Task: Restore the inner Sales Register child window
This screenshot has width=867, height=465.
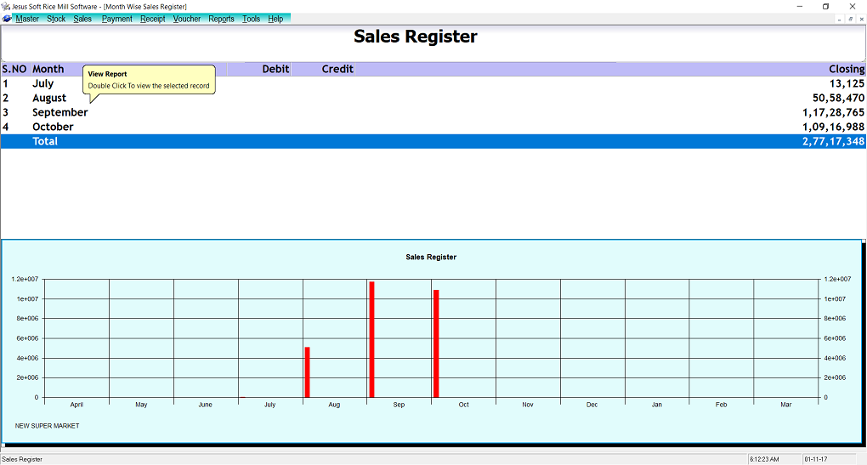Action: point(850,19)
